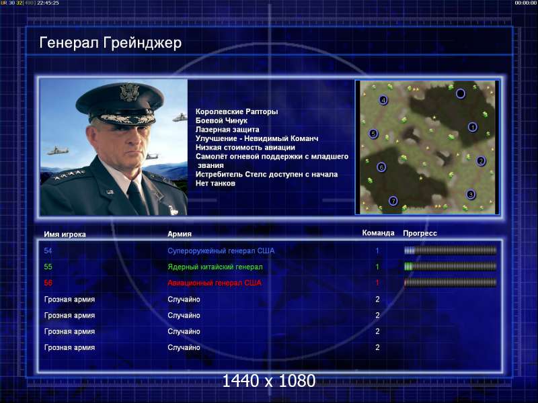This screenshot has width=538, height=403.
Task: Click the unnumbered black start marker on the minimap
Action: (461, 93)
